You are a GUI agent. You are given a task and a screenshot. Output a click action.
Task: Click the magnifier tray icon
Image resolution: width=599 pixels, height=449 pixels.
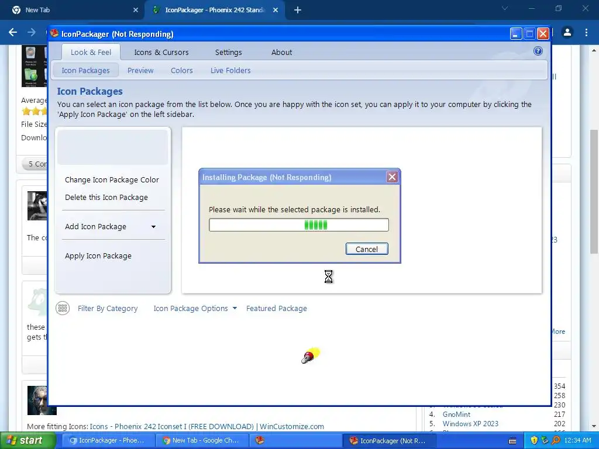[556, 440]
